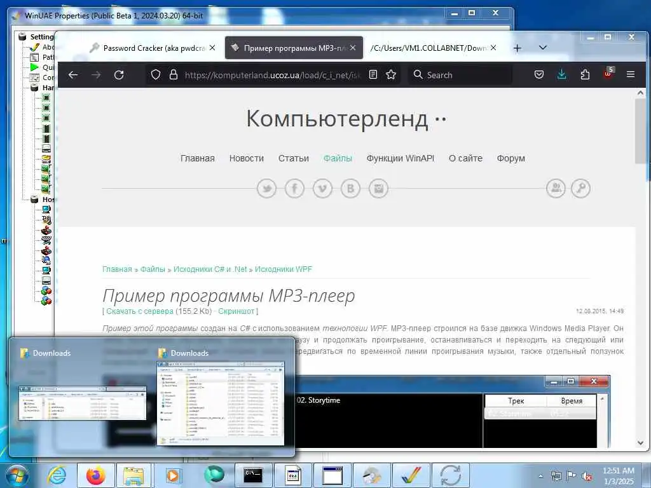
Task: Open the Файлы menu item
Action: [x=338, y=158]
